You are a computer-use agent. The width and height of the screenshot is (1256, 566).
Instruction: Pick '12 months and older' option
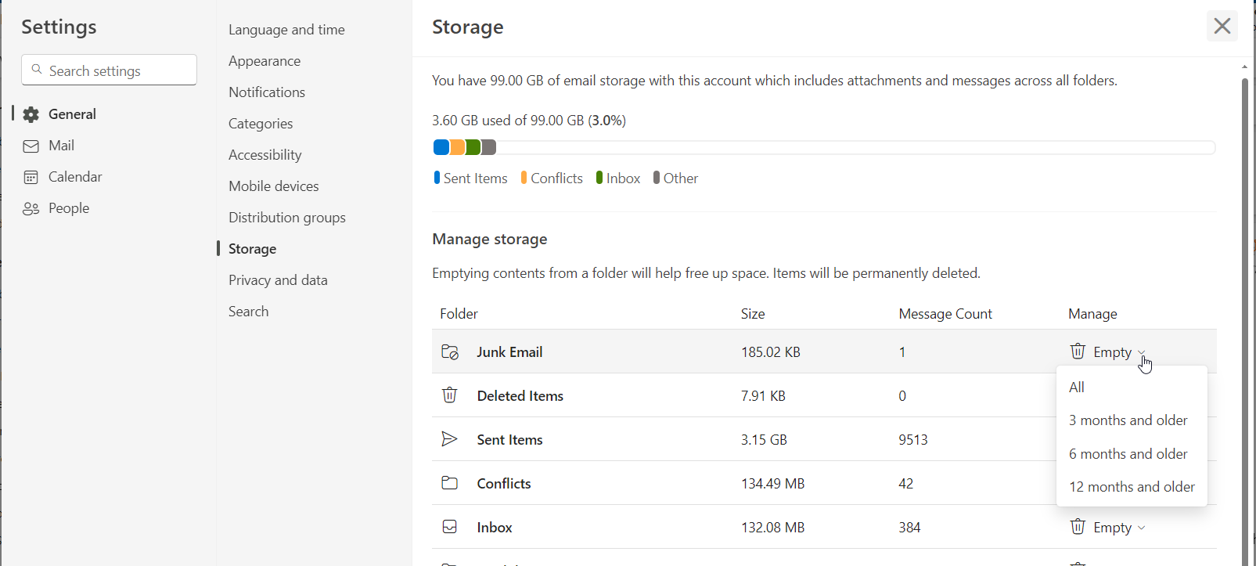click(1132, 487)
